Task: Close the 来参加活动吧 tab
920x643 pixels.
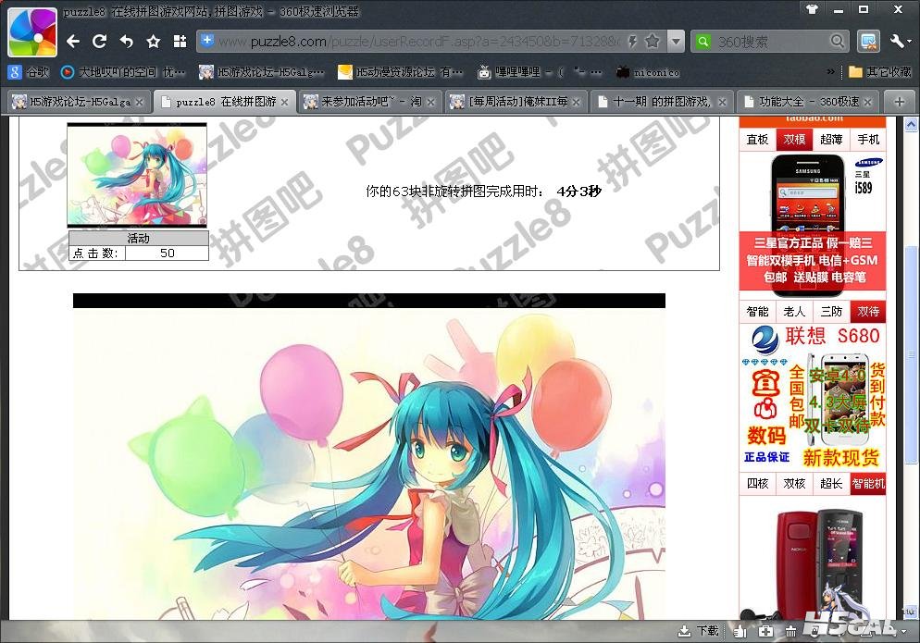Action: [x=430, y=102]
